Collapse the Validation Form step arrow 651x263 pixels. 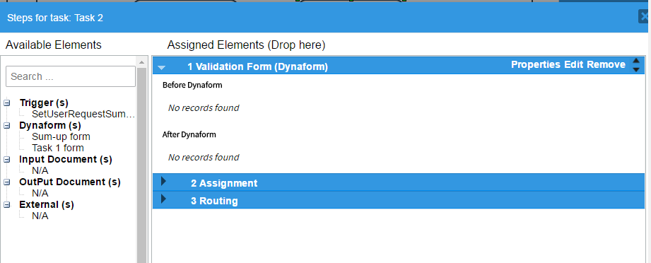[x=161, y=67]
